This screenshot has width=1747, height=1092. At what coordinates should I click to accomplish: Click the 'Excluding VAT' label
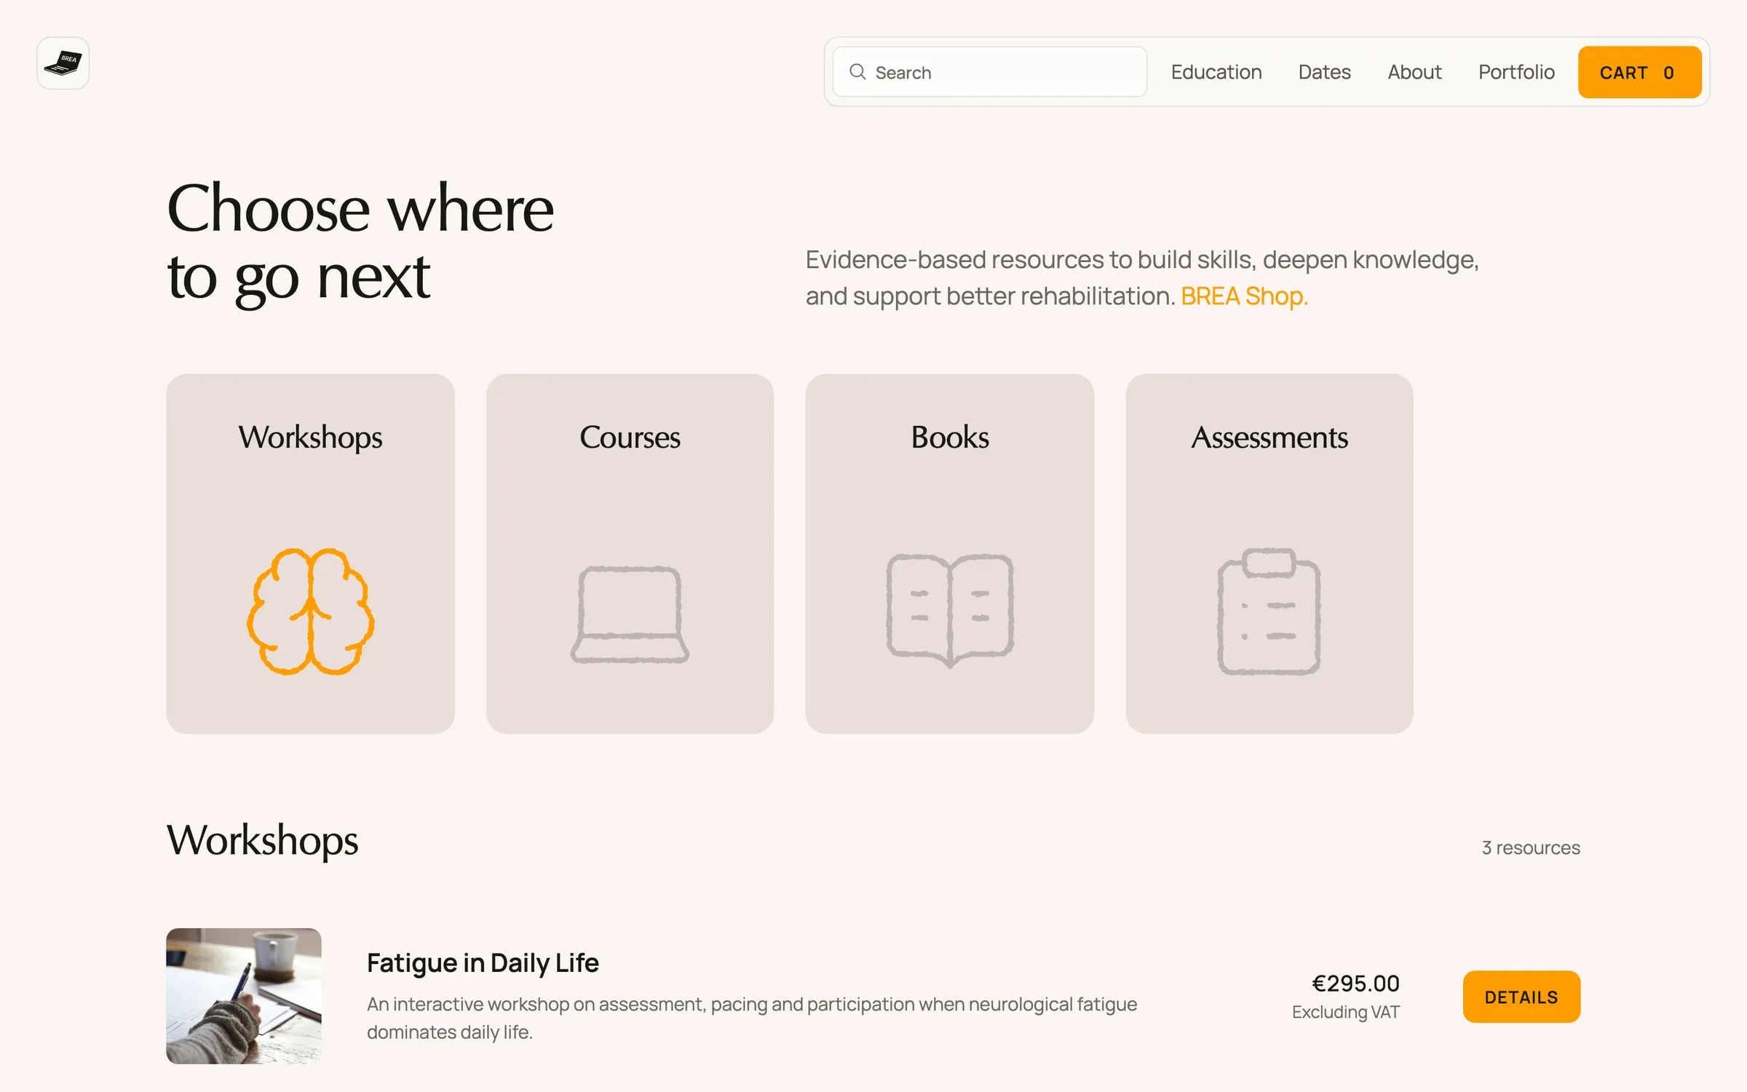[x=1345, y=1012]
